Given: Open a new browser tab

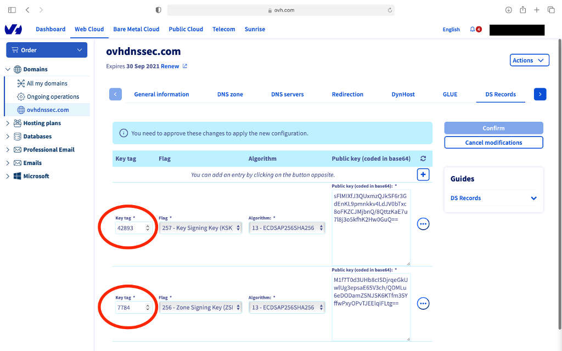Looking at the screenshot, I should click(537, 10).
